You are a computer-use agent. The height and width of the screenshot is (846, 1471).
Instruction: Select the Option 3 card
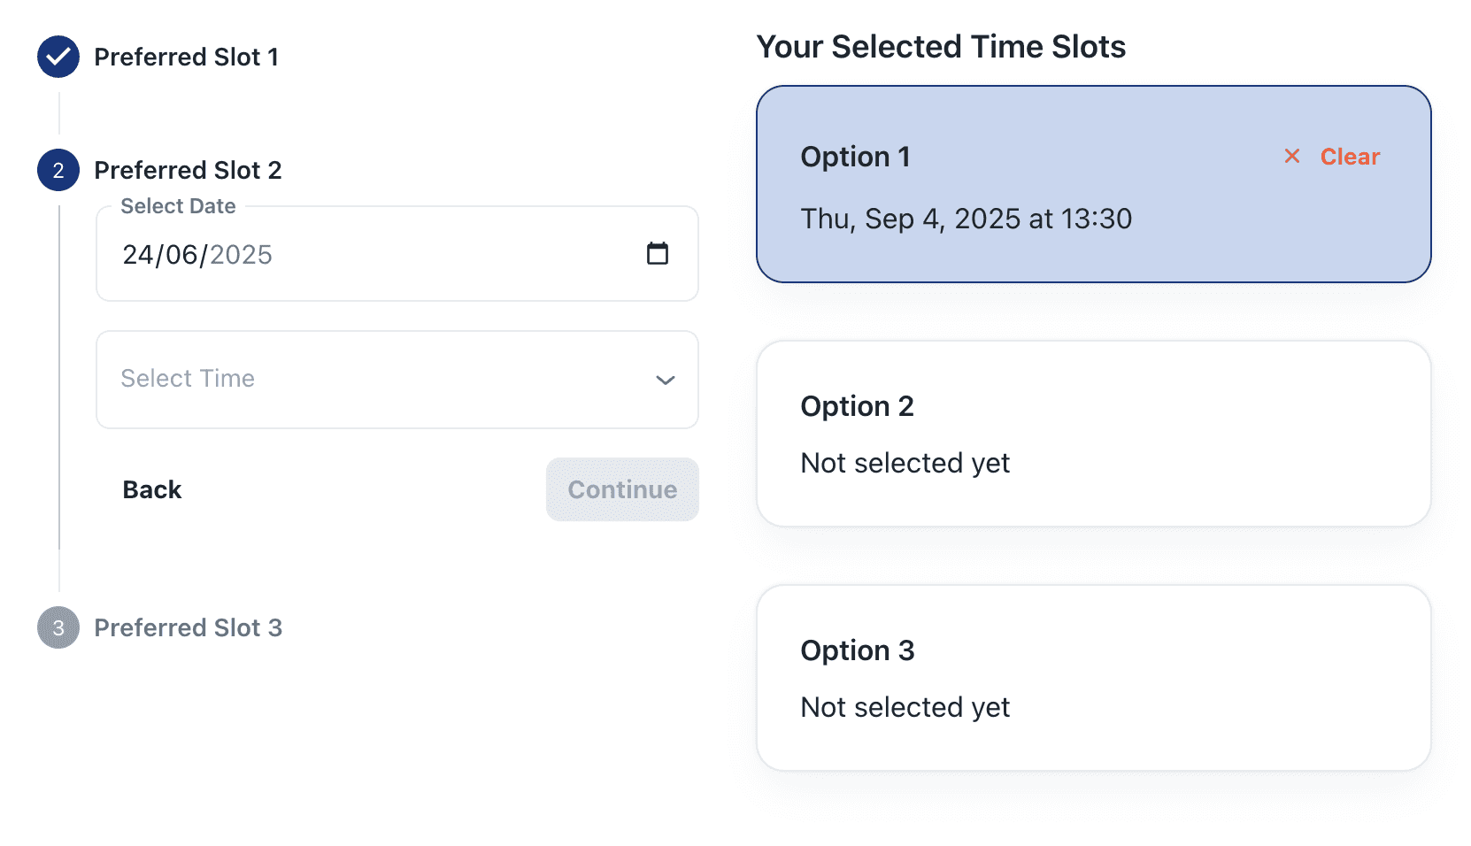click(x=1094, y=678)
